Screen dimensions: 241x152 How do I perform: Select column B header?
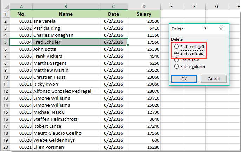click(x=65, y=7)
